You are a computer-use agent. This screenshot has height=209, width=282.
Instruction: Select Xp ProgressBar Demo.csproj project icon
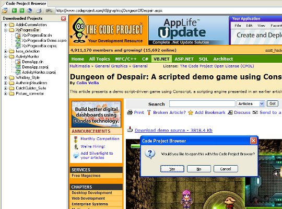point(18,41)
